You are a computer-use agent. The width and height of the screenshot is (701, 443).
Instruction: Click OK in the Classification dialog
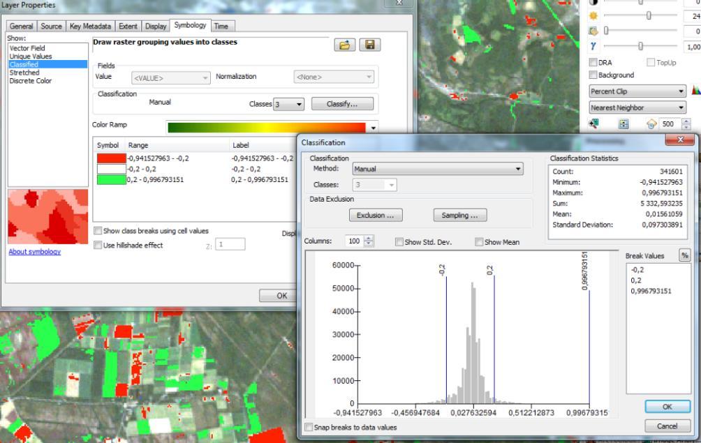tap(667, 407)
